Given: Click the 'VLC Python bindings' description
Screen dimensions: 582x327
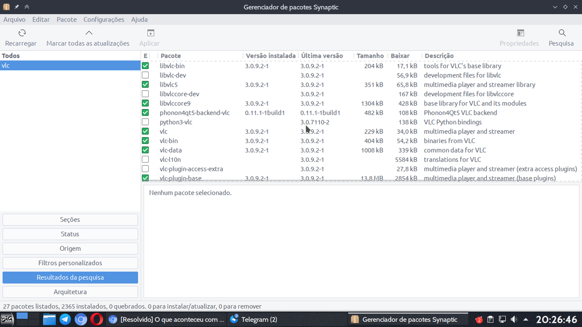Looking at the screenshot, I should click(x=453, y=122).
